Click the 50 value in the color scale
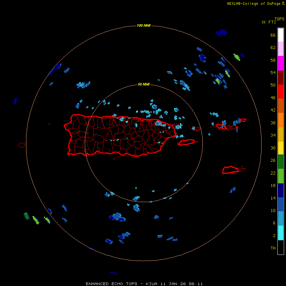 [273, 85]
